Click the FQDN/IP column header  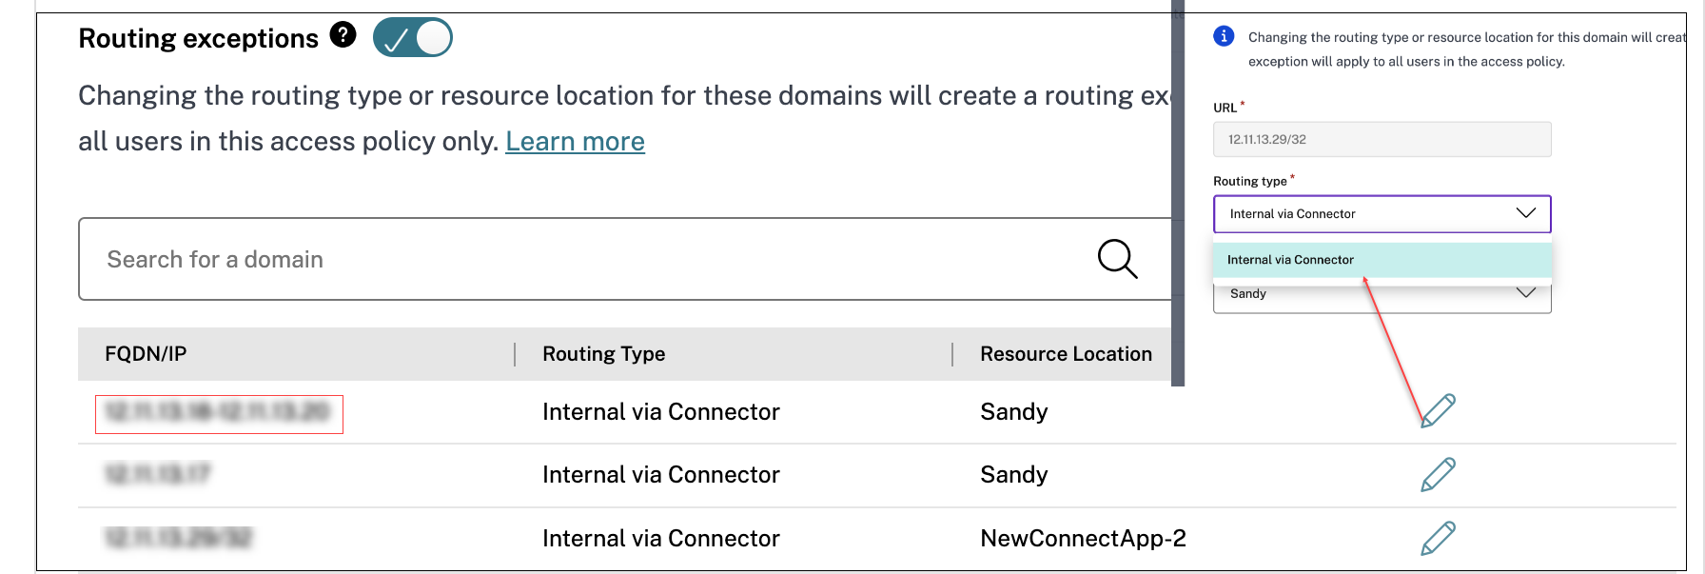click(x=146, y=354)
